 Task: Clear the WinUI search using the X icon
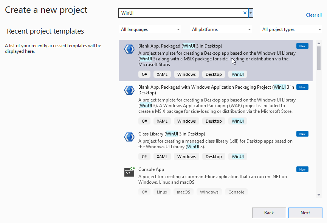[x=245, y=13]
